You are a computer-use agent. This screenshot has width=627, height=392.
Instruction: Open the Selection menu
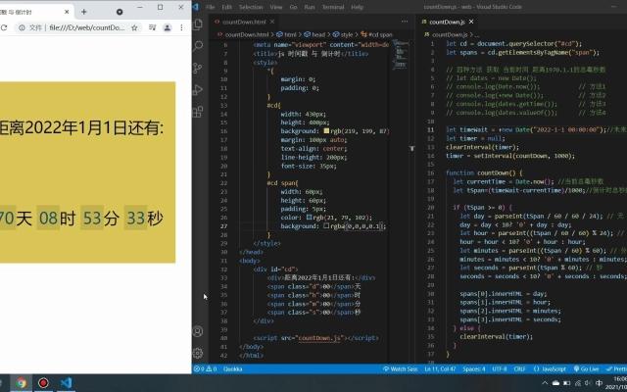[258, 7]
